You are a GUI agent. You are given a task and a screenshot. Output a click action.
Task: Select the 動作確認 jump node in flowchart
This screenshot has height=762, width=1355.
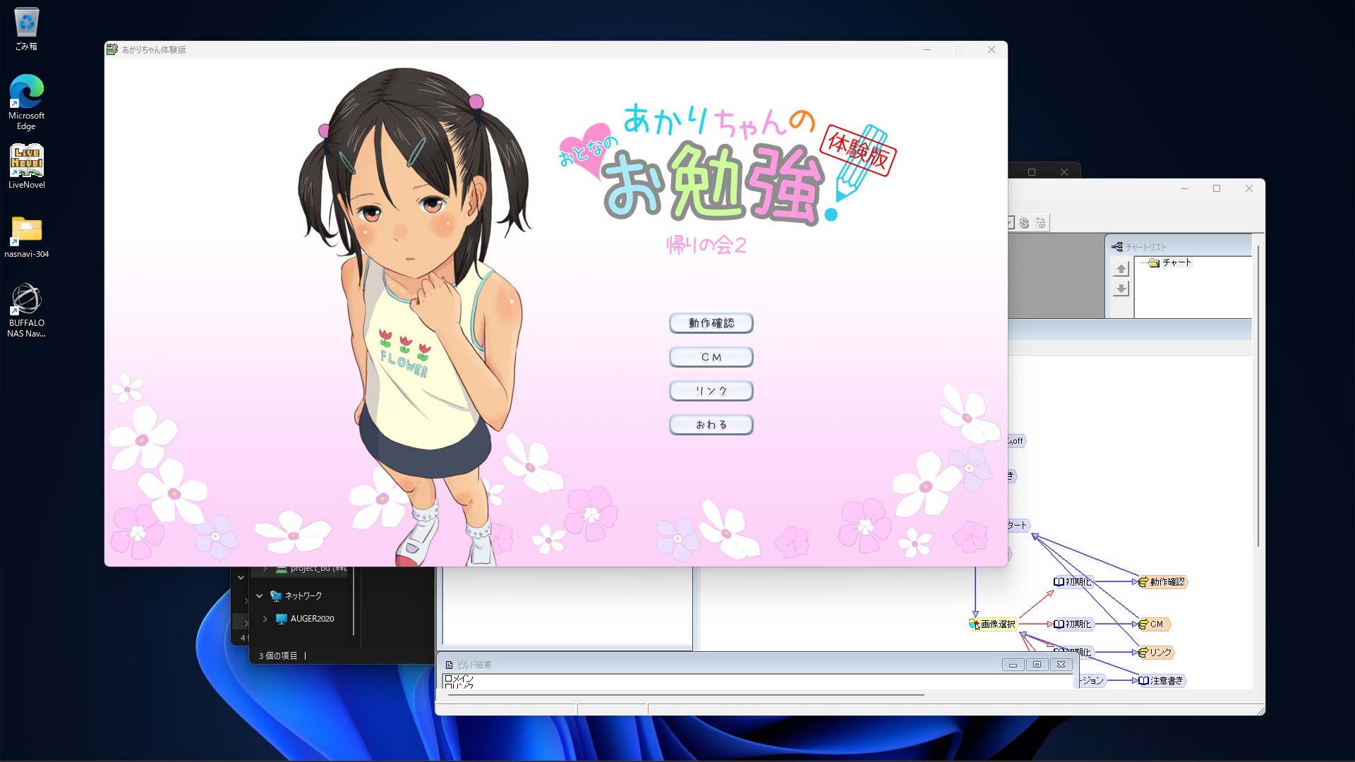[1162, 582]
